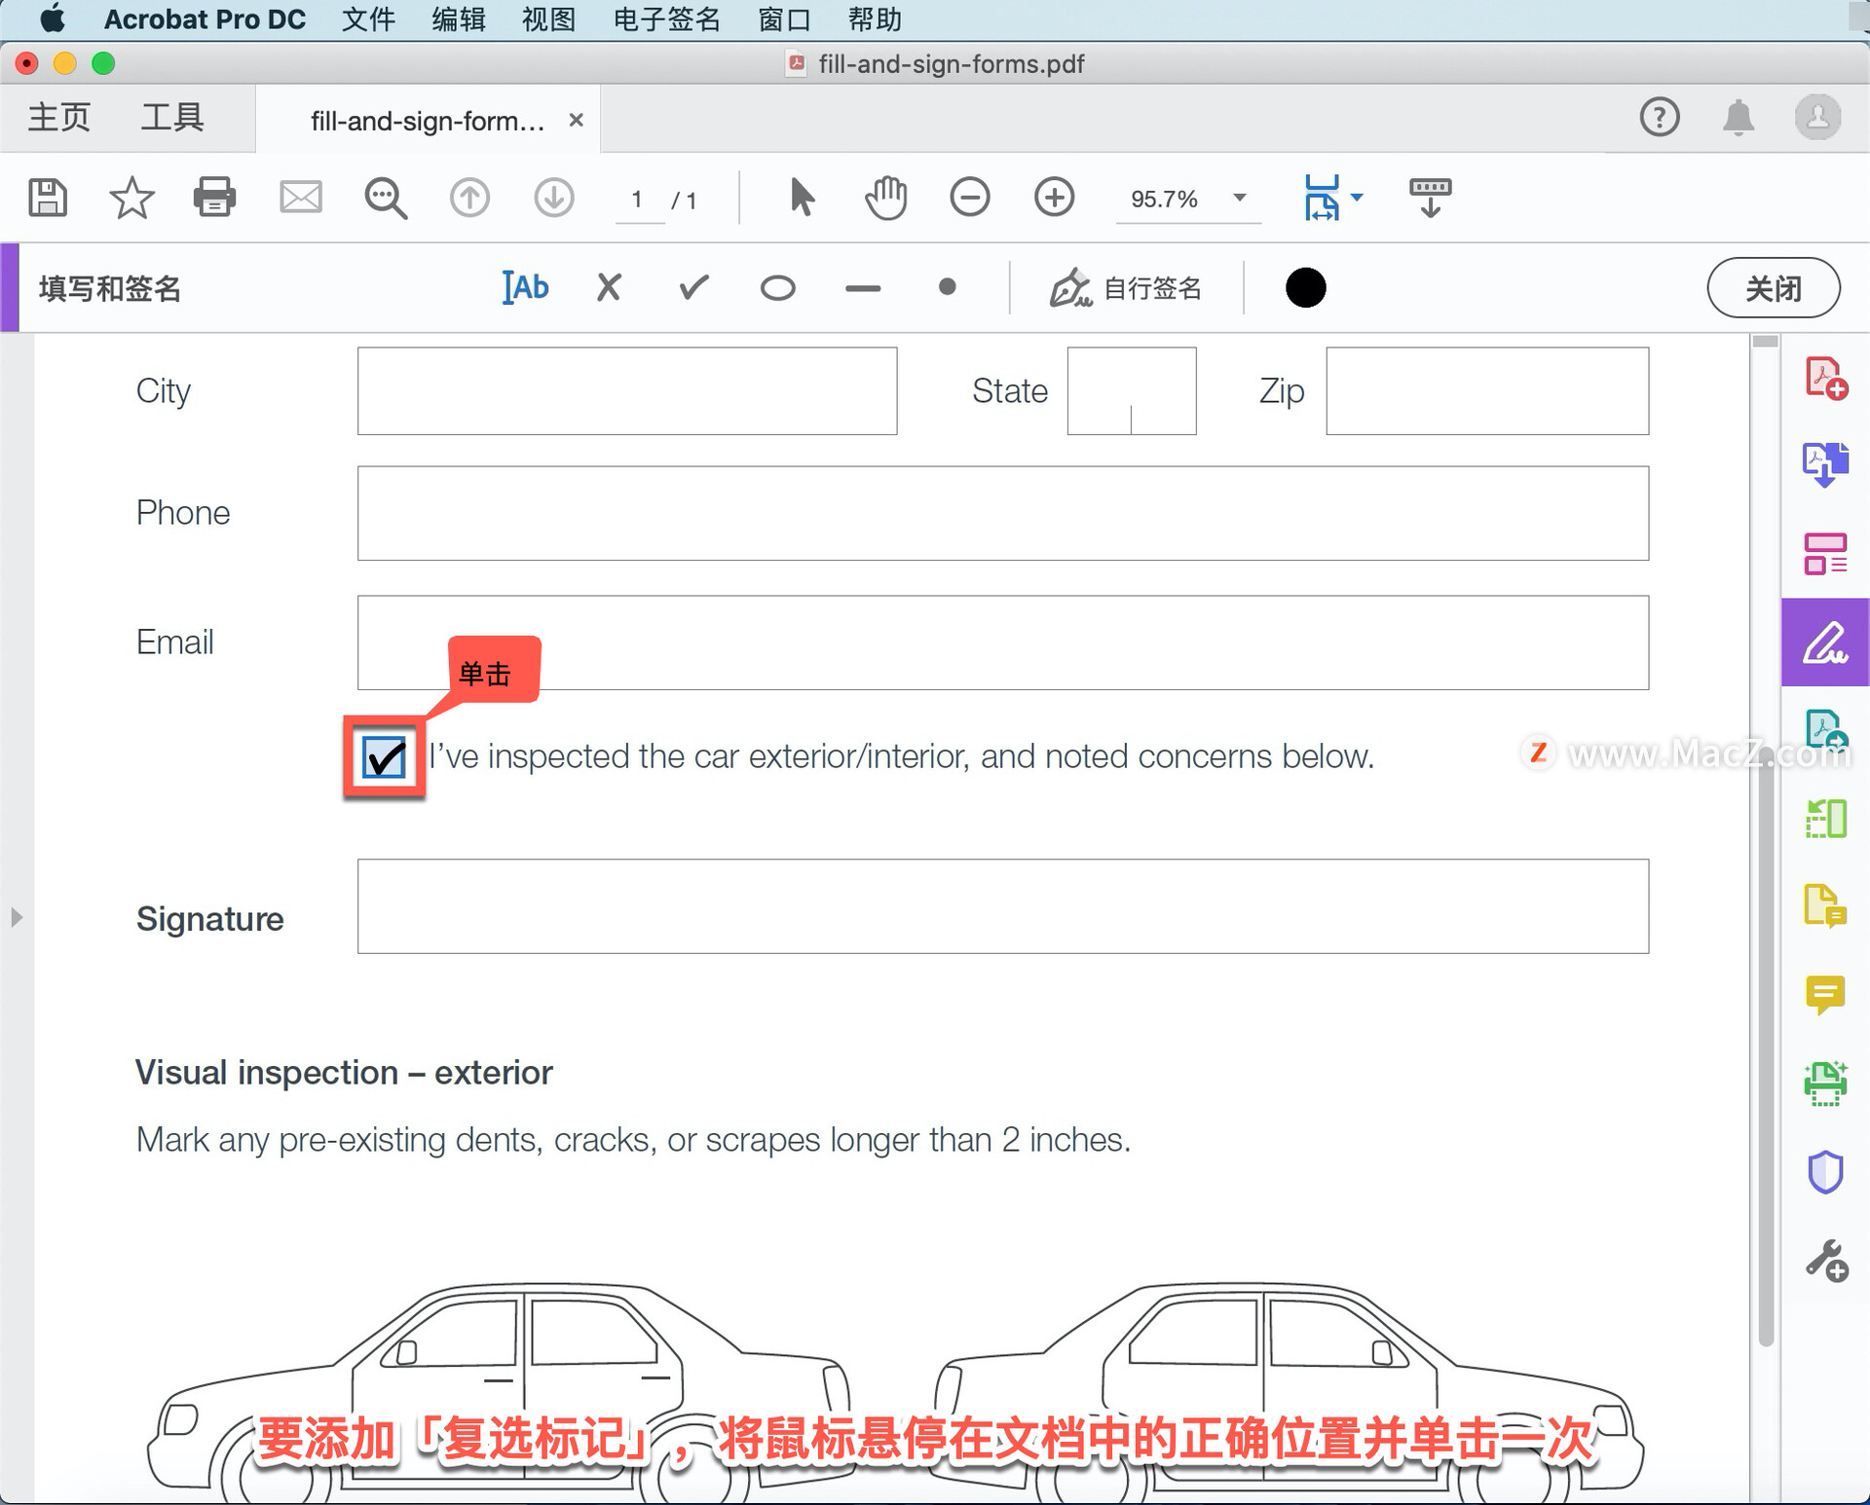Select the crossmark X tool
This screenshot has width=1870, height=1505.
pyautogui.click(x=609, y=287)
